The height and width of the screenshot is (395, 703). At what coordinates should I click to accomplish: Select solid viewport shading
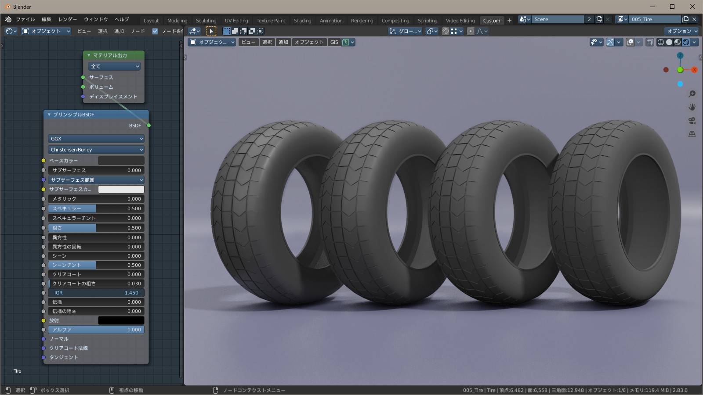click(x=669, y=42)
